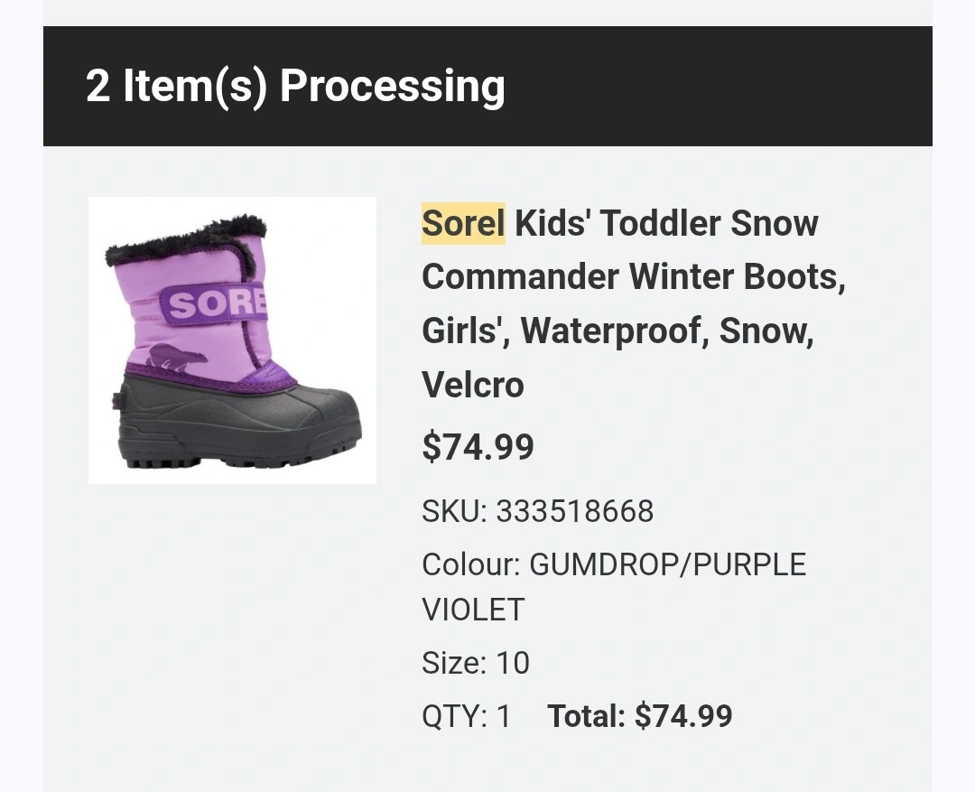Click "Commander Winter Boots" in the title
The height and width of the screenshot is (792, 975).
[x=632, y=277]
